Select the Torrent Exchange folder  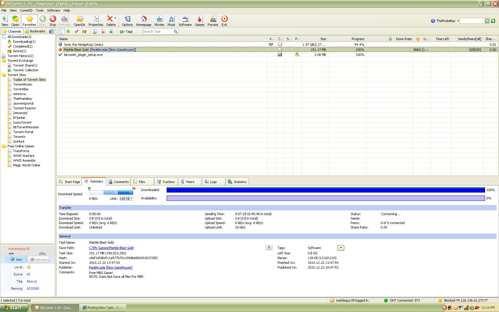pos(20,61)
